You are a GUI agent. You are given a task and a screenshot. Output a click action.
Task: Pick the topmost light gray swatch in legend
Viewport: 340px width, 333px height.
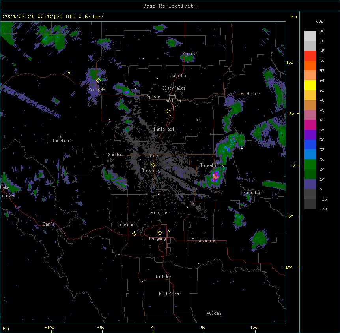tap(310, 36)
